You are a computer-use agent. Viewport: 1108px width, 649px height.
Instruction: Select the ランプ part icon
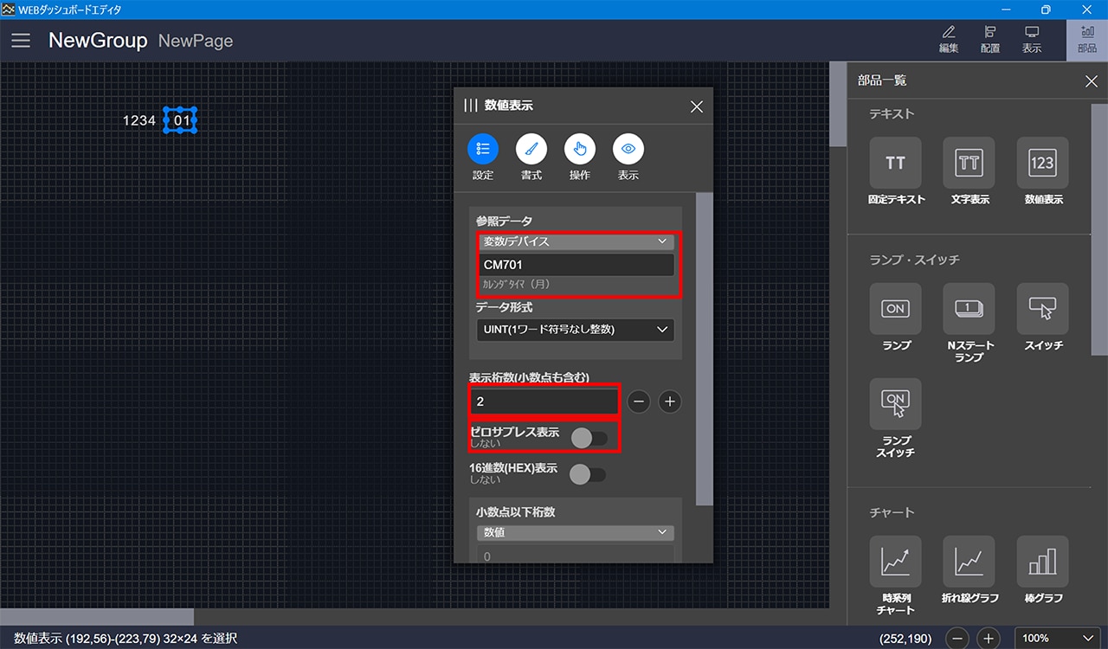coord(895,309)
